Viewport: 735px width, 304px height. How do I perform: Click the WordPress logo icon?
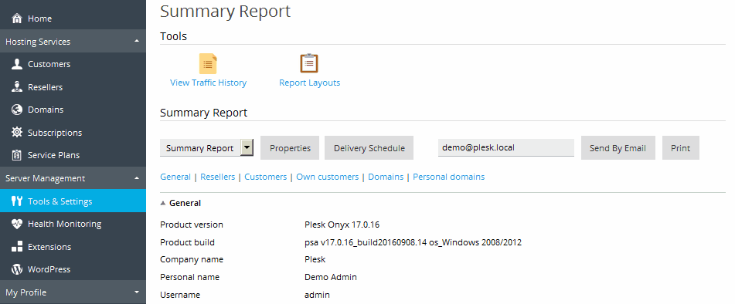coord(17,269)
